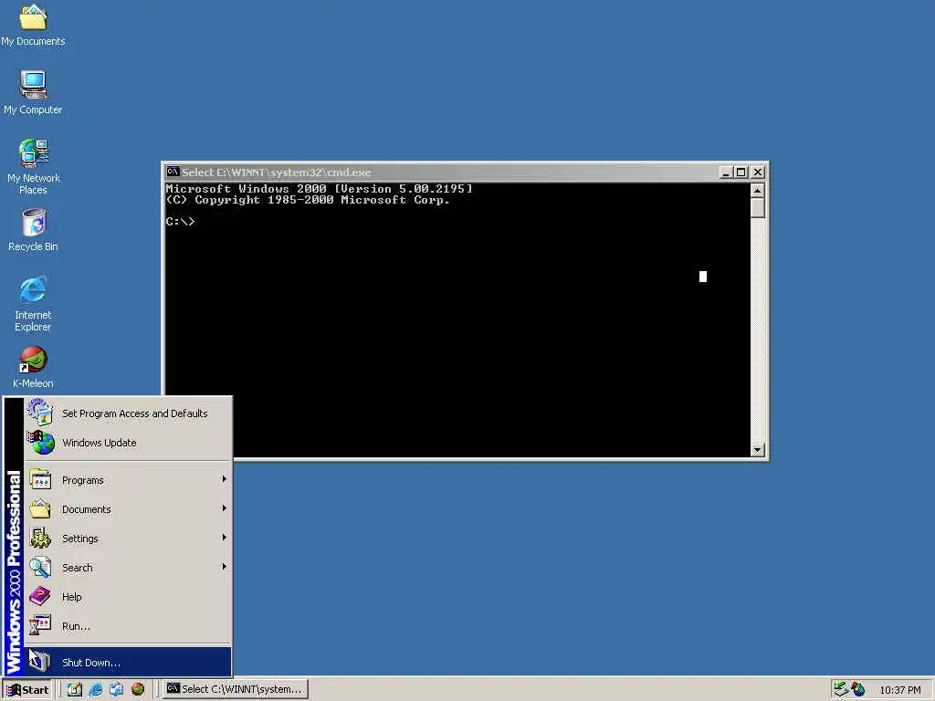Select the Recycle Bin desktop icon
Image resolution: width=935 pixels, height=701 pixels.
(33, 230)
